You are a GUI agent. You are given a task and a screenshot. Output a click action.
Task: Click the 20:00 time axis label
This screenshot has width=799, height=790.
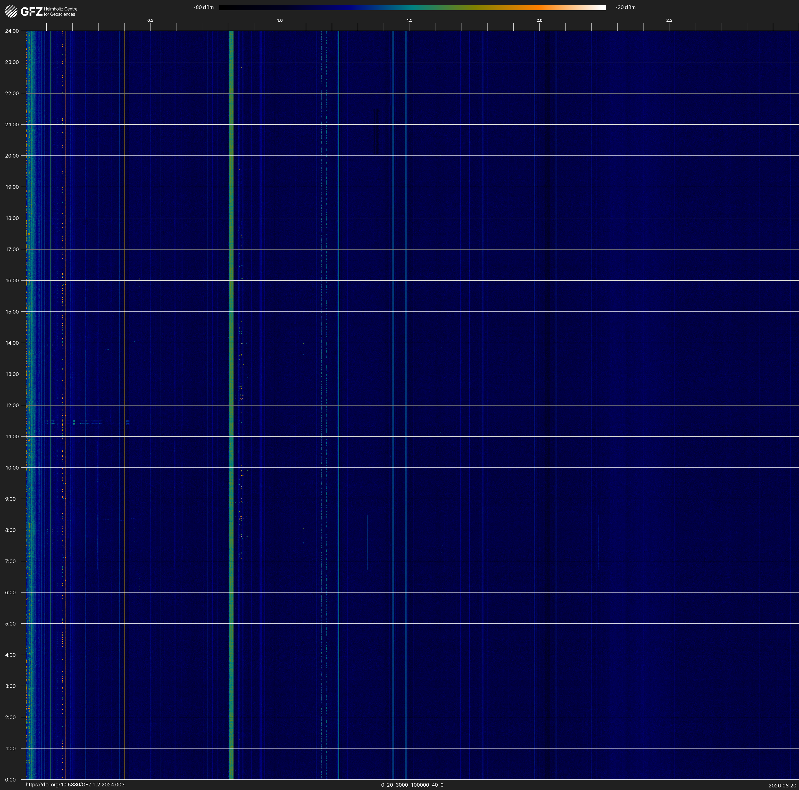(x=12, y=156)
